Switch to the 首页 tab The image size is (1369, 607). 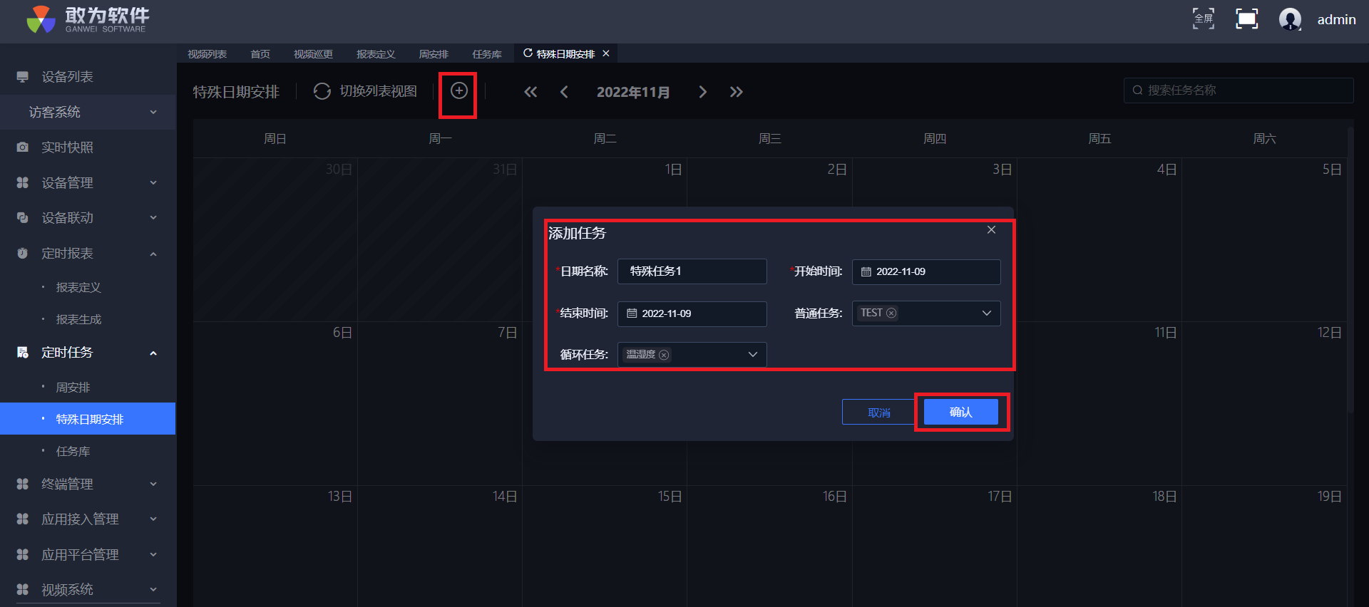(260, 54)
